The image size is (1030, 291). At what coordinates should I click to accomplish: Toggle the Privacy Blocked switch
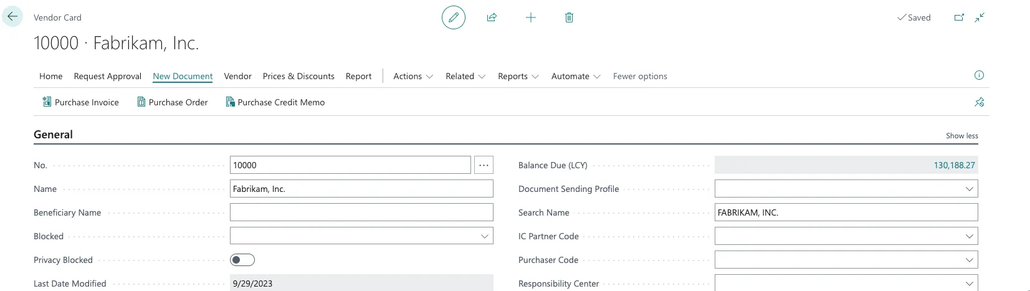click(242, 260)
